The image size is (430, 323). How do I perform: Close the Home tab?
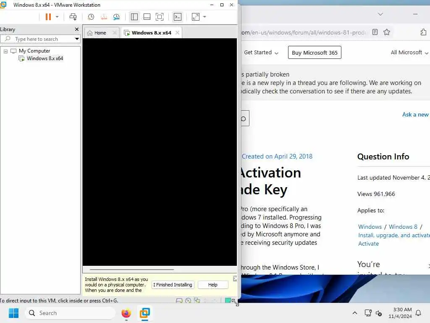(x=115, y=33)
